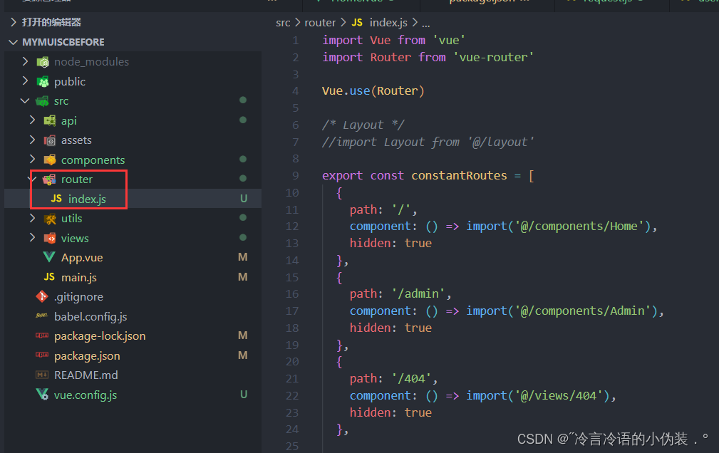Click the M git status badge on App.vue
The image size is (719, 453).
[x=243, y=257]
